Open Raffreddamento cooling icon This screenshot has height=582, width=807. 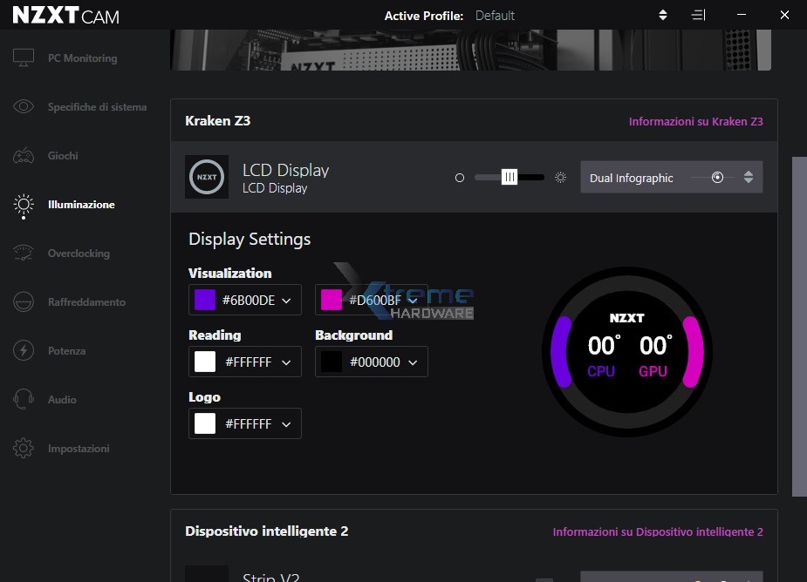click(x=24, y=302)
